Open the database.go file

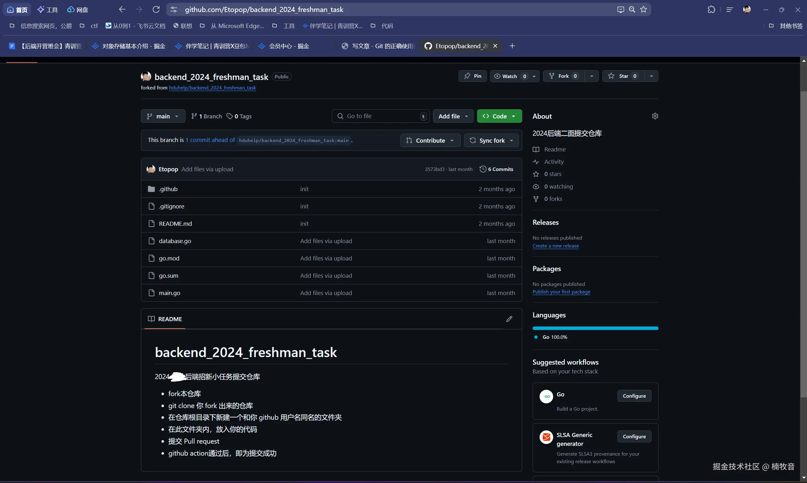point(175,241)
